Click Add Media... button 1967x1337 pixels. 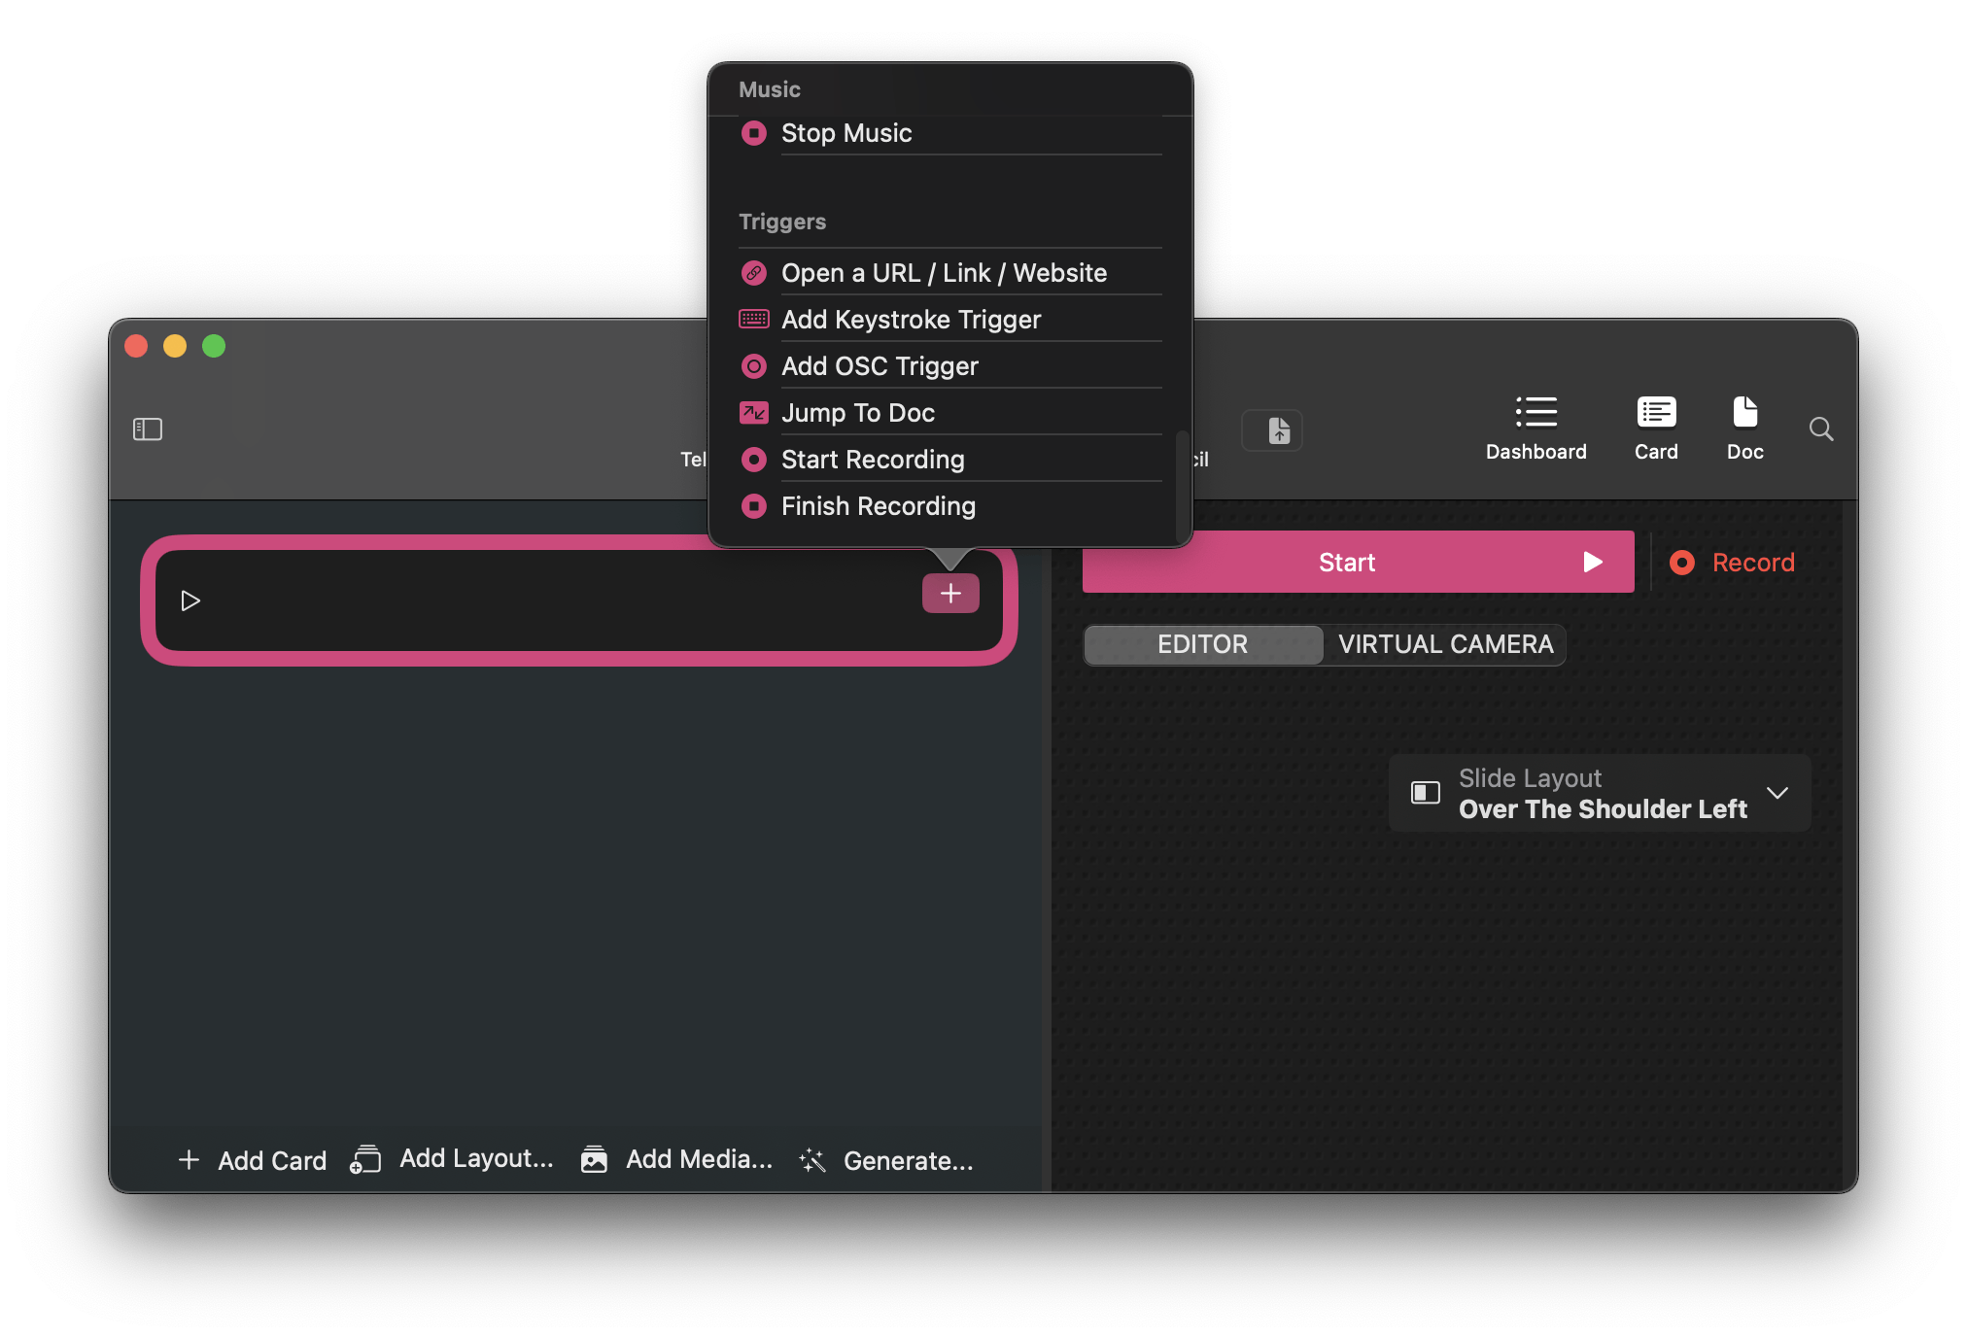click(x=676, y=1159)
